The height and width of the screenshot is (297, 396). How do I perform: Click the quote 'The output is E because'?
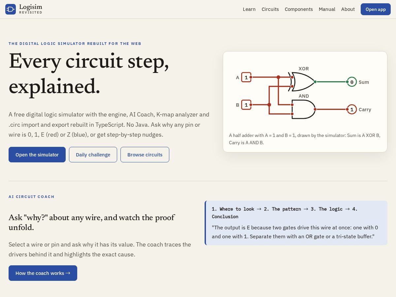(x=295, y=232)
